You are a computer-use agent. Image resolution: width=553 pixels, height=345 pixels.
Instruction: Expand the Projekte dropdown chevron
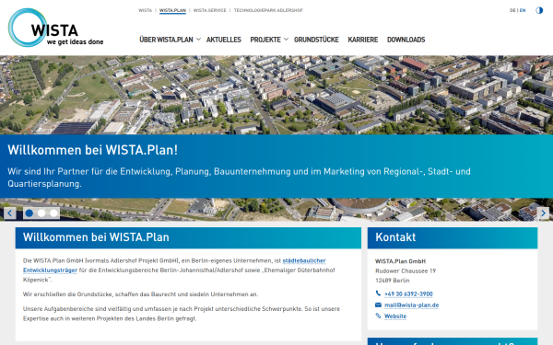tap(286, 39)
